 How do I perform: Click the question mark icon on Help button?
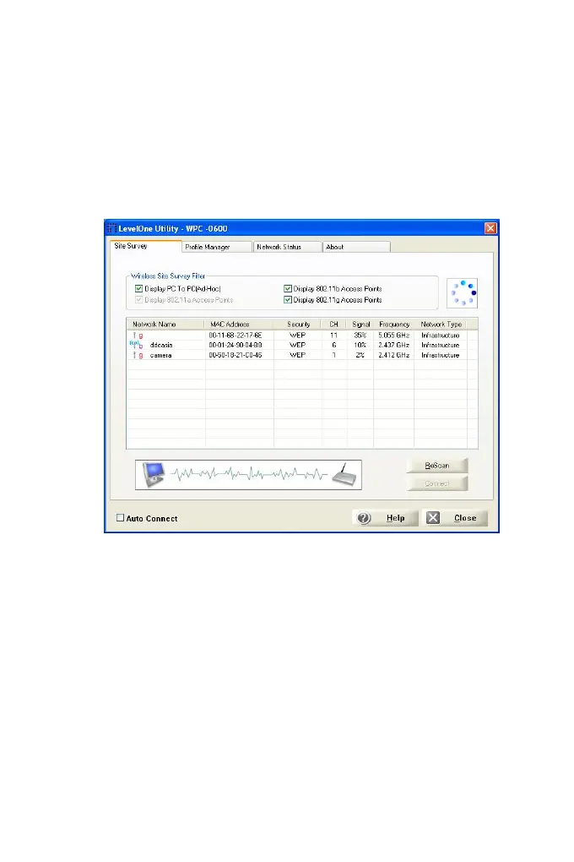point(364,518)
